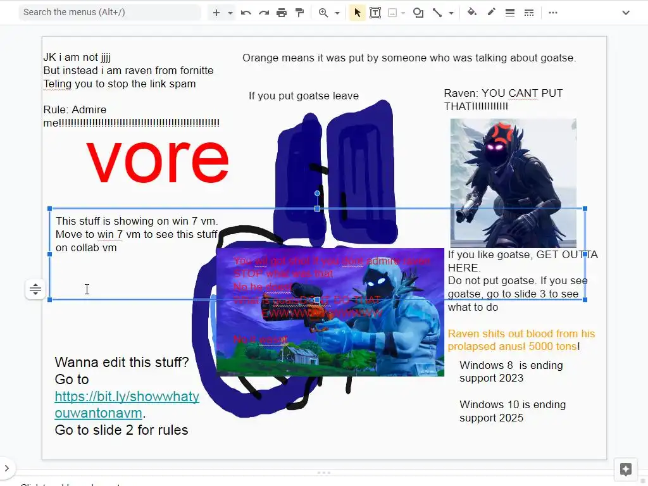
Task: Click the Border color pencil icon
Action: click(x=491, y=13)
